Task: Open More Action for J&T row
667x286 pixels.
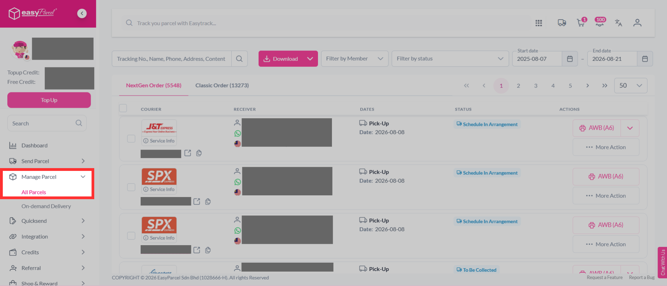Action: (x=606, y=147)
